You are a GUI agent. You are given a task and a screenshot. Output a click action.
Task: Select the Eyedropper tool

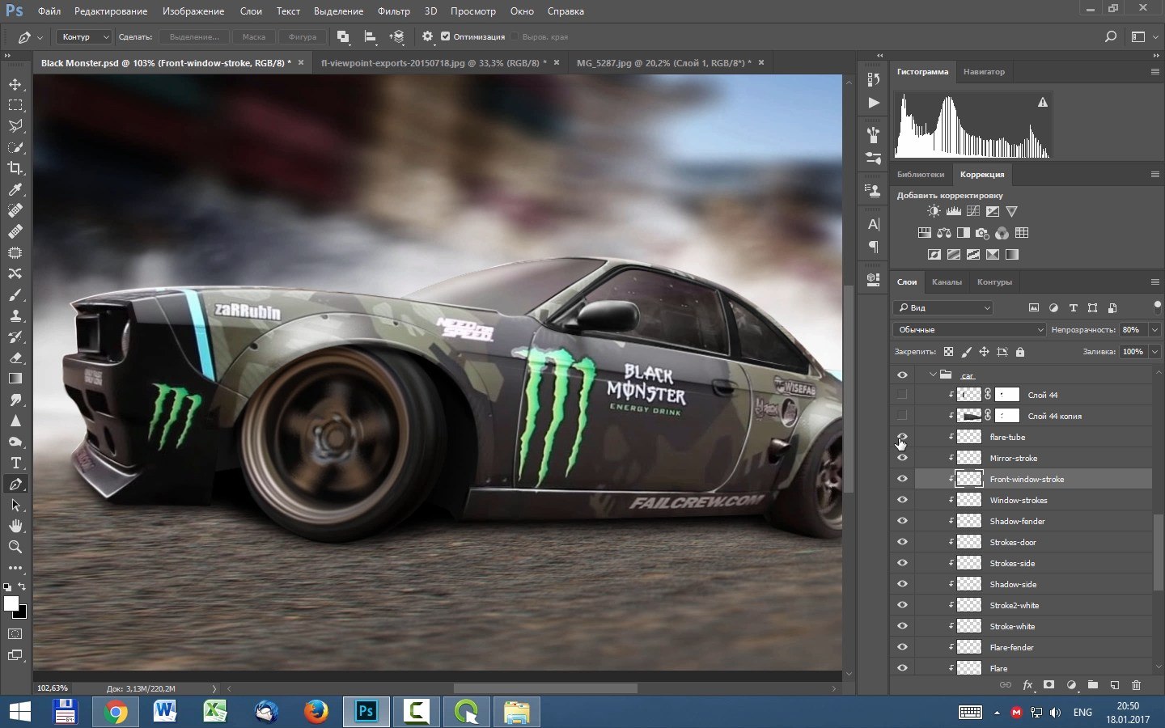(15, 189)
